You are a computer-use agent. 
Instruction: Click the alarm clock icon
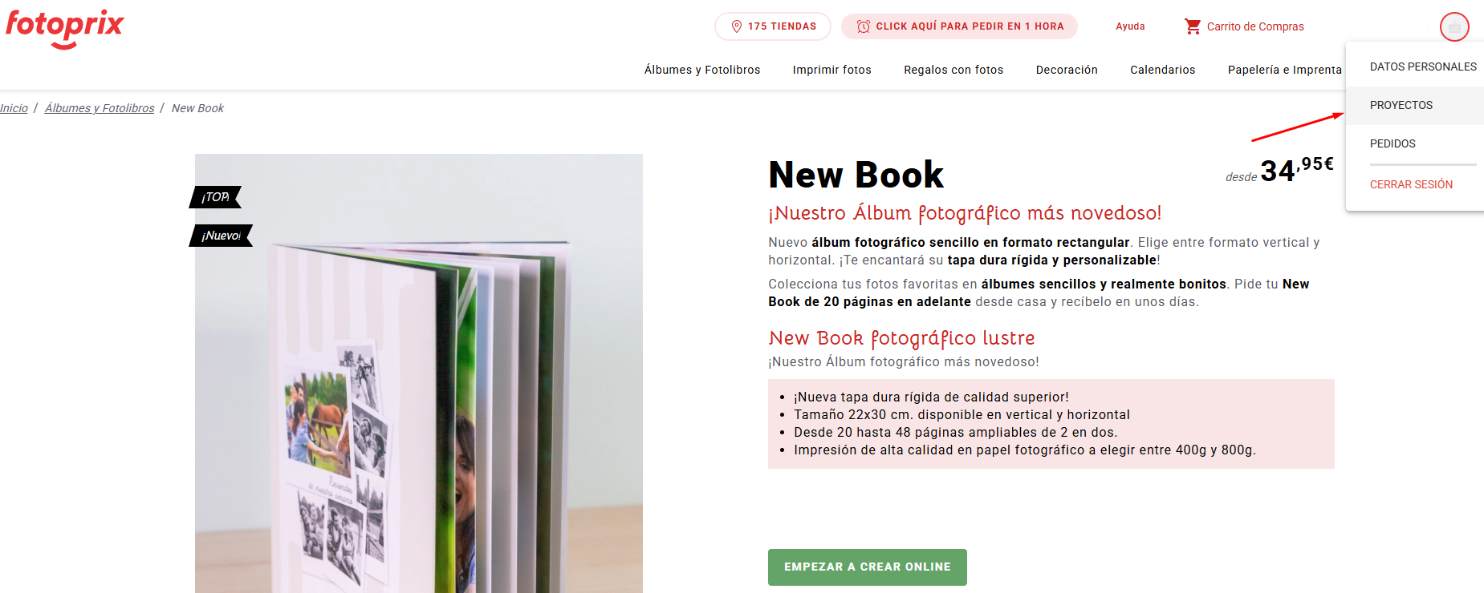864,26
